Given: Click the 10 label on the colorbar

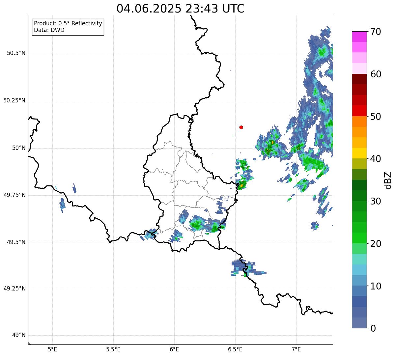Looking at the screenshot, I should (376, 286).
